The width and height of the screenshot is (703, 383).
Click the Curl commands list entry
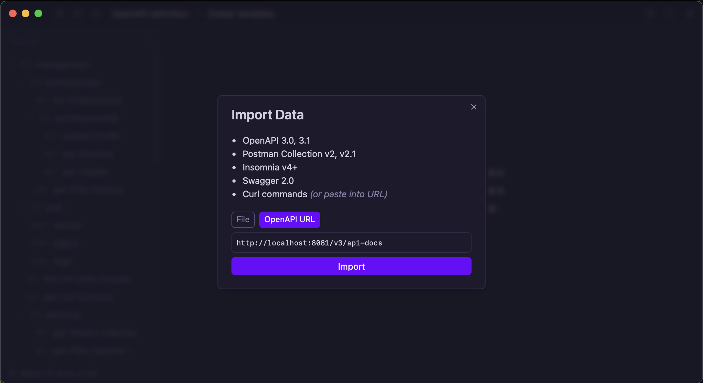(x=275, y=194)
